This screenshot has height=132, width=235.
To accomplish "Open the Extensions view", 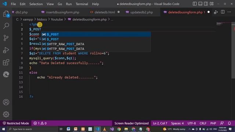I will click(6, 62).
